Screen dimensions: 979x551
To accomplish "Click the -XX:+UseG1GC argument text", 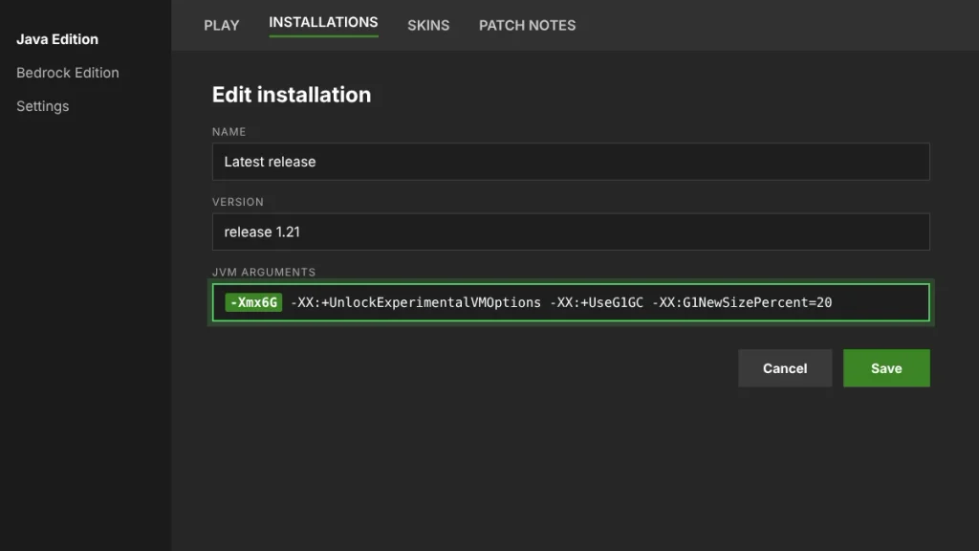I will tap(597, 302).
